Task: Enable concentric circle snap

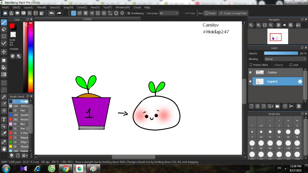Action: click(104, 13)
